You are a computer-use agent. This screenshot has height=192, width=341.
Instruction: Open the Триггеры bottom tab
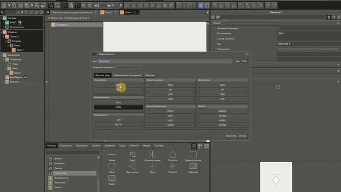(x=159, y=146)
